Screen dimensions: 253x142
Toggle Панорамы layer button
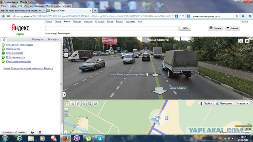[x=224, y=103]
